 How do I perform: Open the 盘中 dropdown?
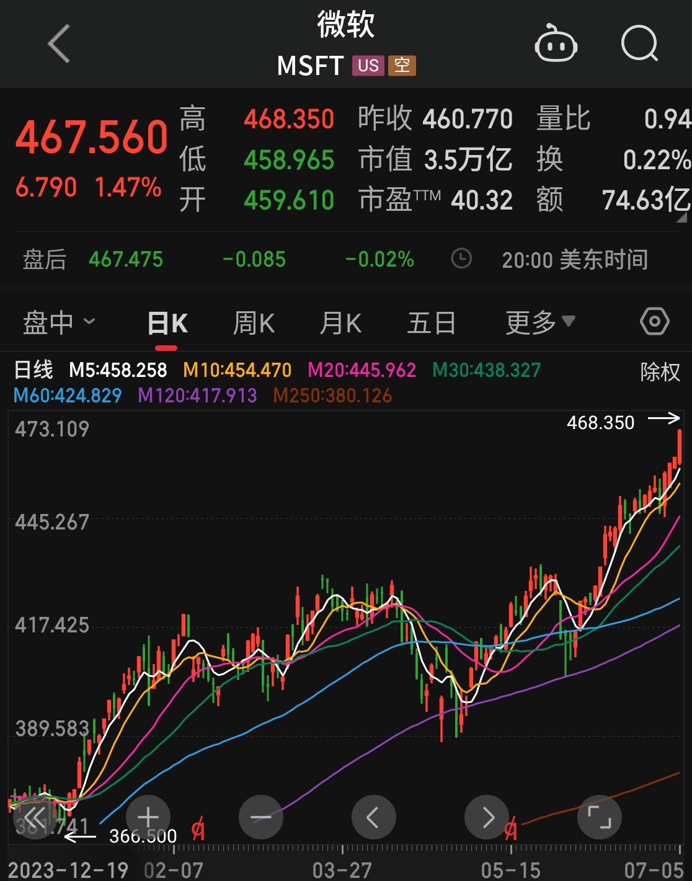pyautogui.click(x=60, y=321)
